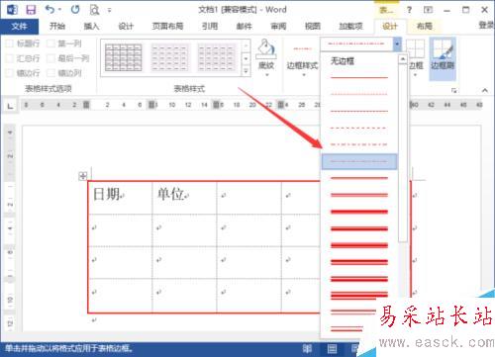Switch to the 视图 View tab

pos(313,26)
